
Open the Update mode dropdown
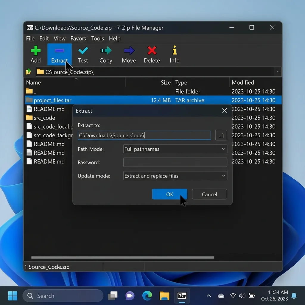(x=175, y=176)
